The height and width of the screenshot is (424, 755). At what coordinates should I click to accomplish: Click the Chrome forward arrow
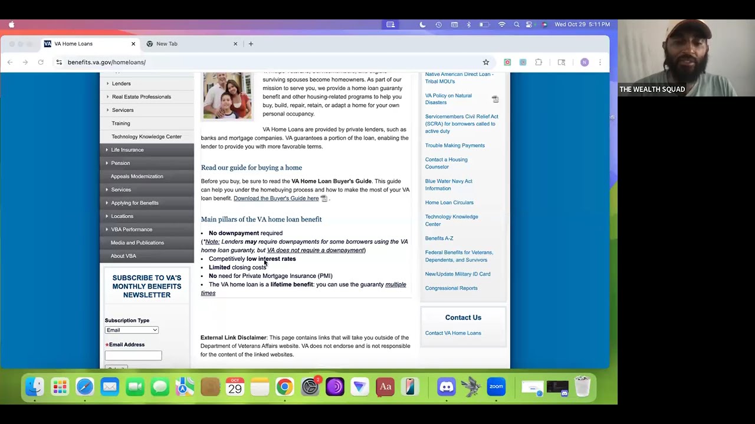pos(25,62)
